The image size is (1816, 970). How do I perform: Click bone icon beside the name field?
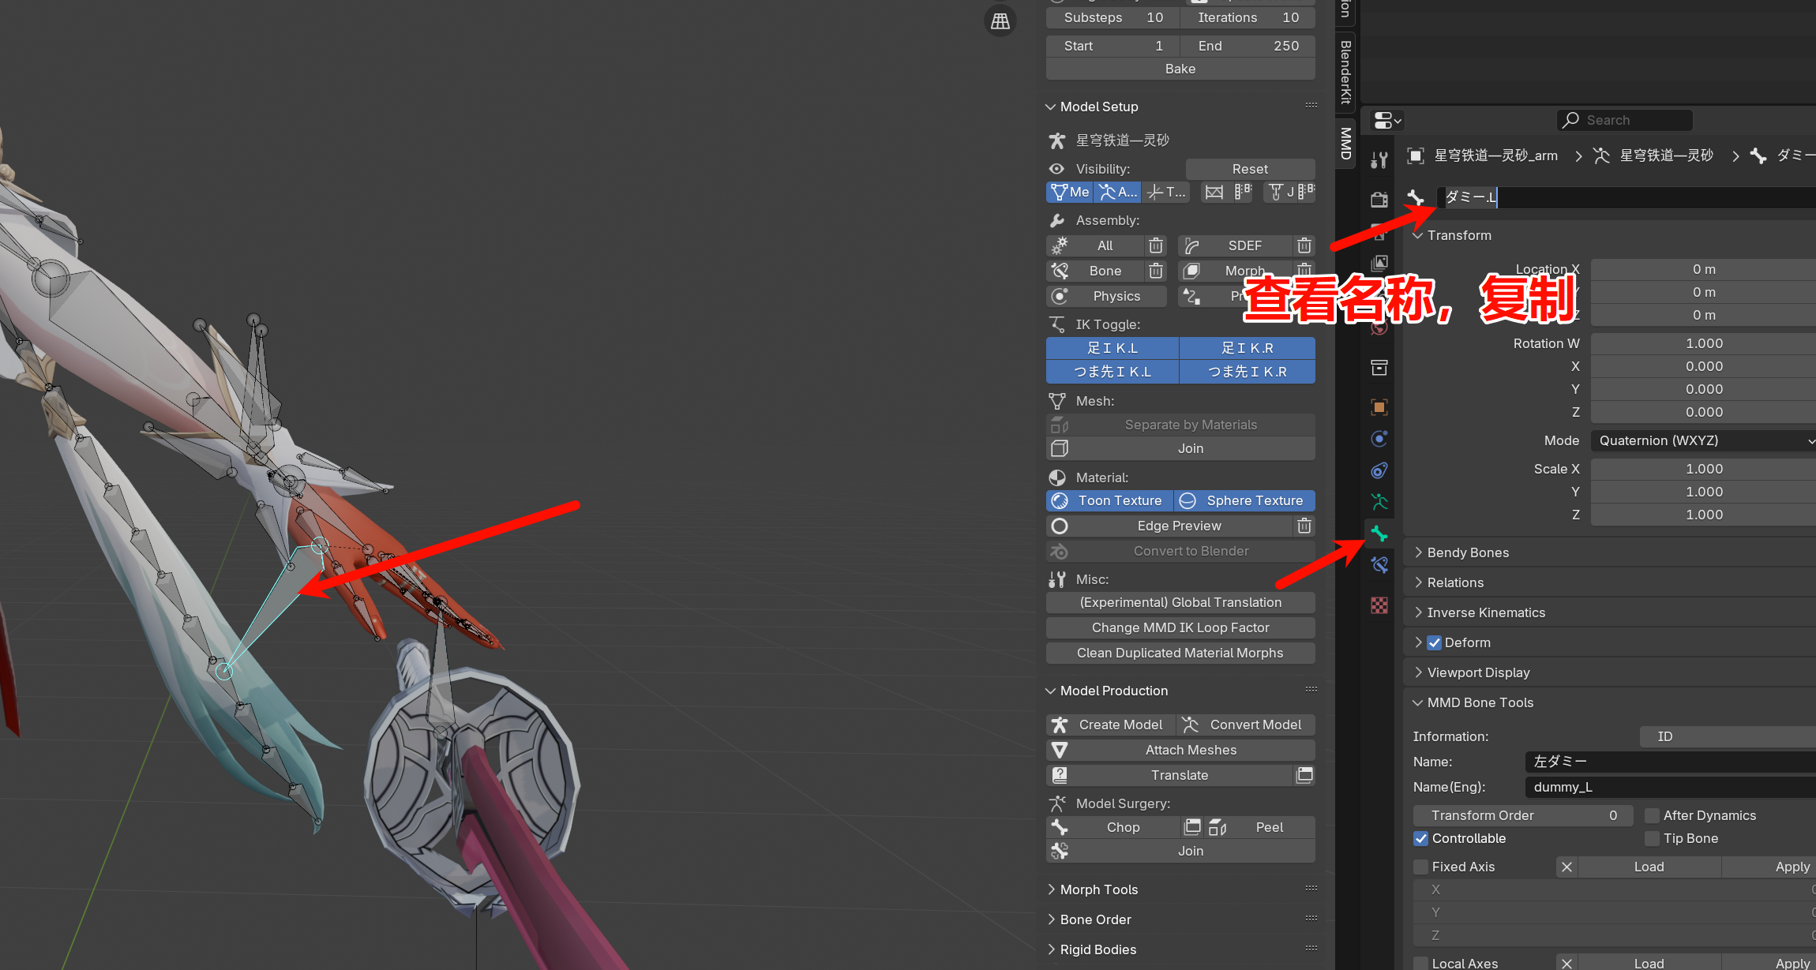tap(1416, 197)
